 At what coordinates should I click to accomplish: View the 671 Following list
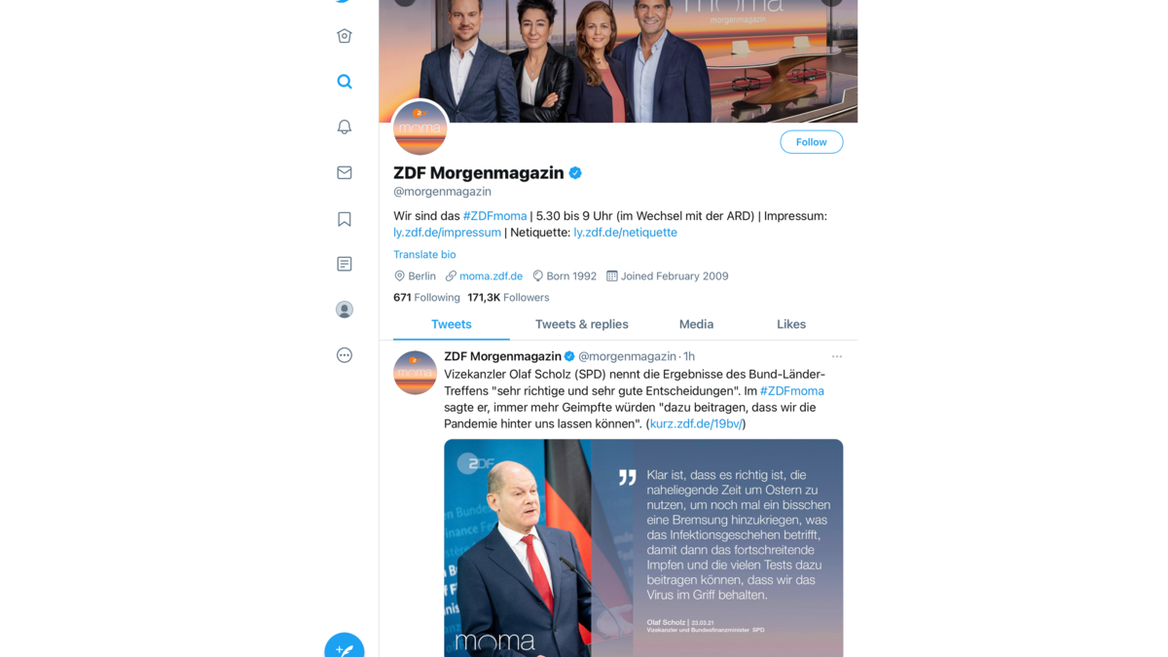pyautogui.click(x=426, y=298)
